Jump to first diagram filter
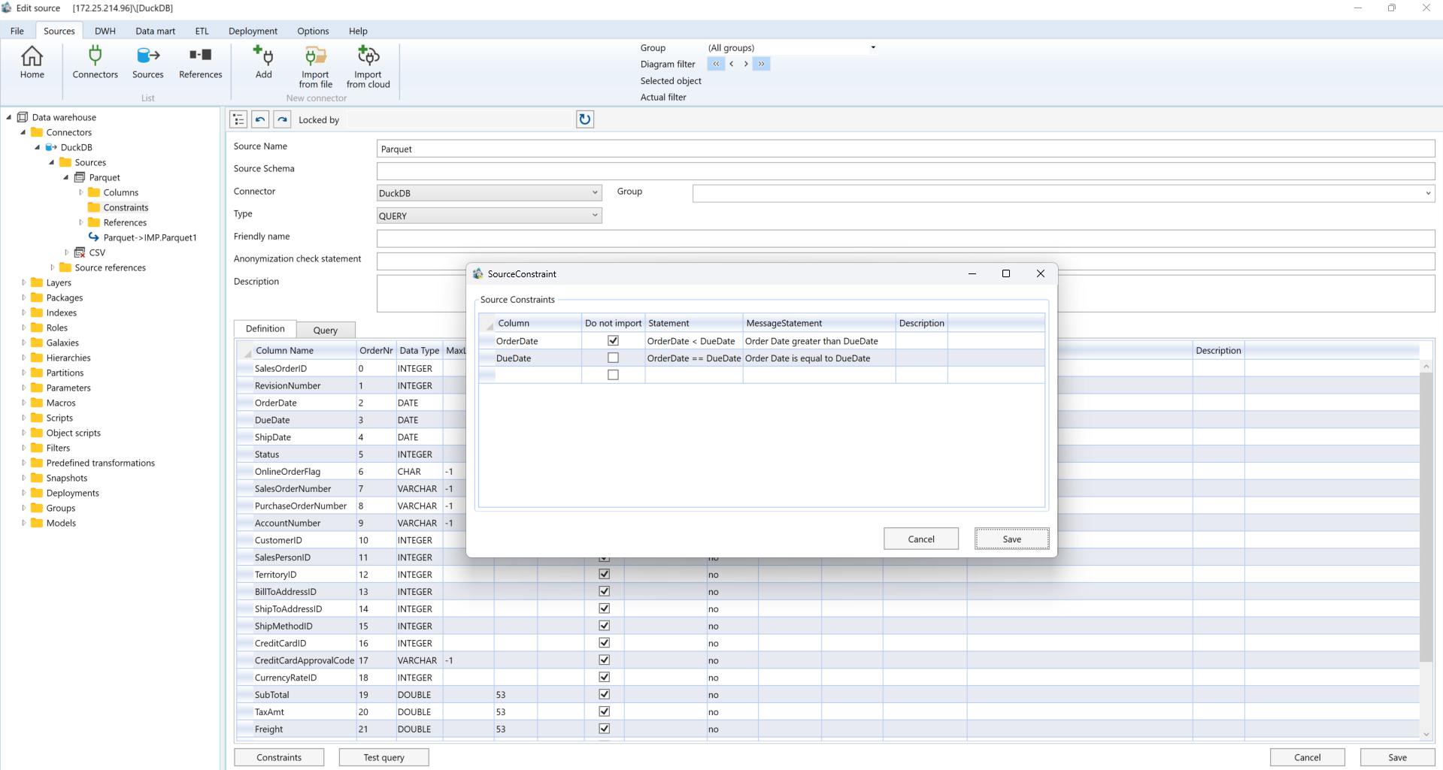Image resolution: width=1443 pixels, height=770 pixels. coord(716,64)
